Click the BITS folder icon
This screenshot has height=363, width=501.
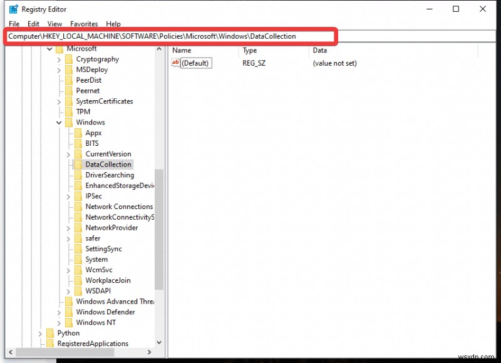pos(78,143)
